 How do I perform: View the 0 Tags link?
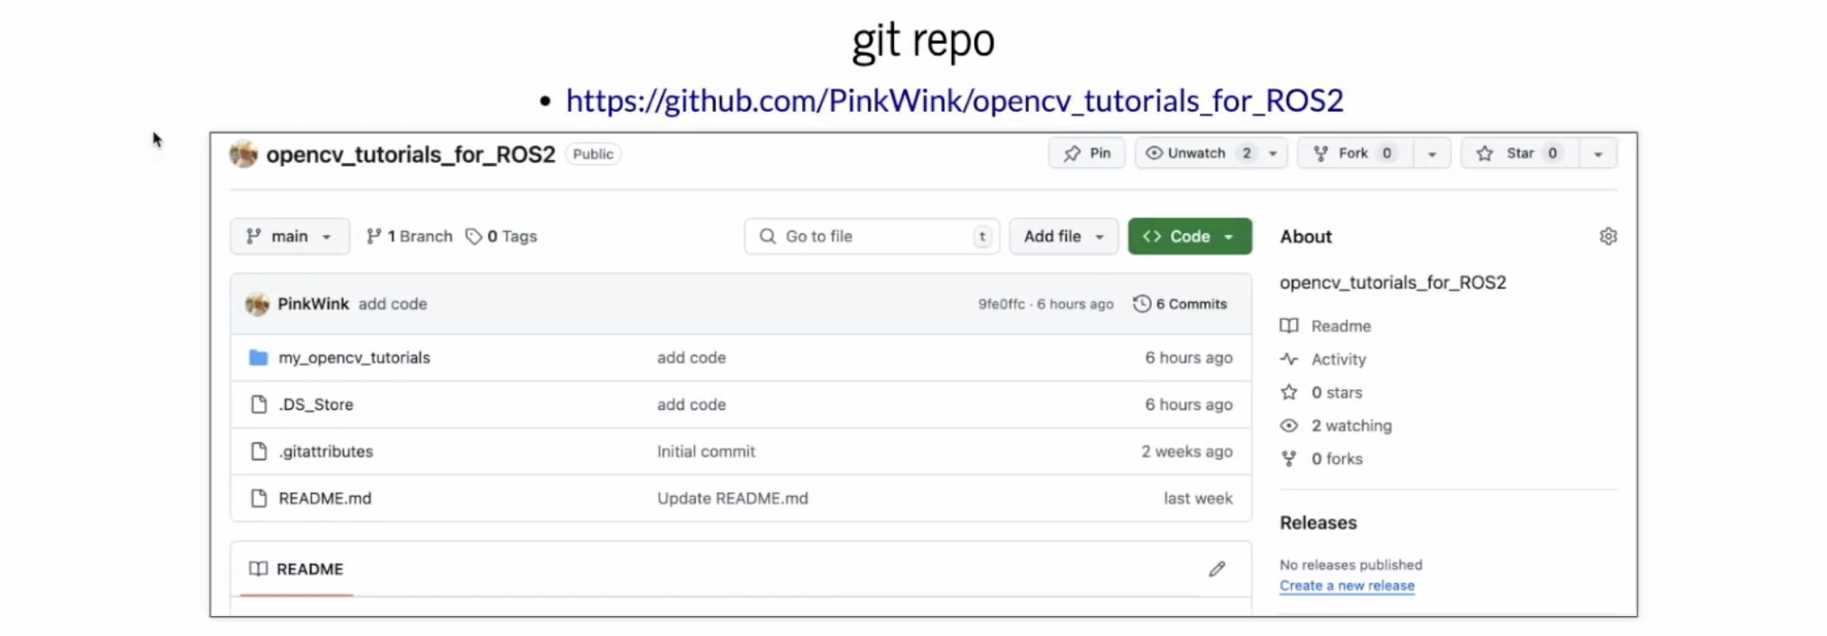coord(501,237)
